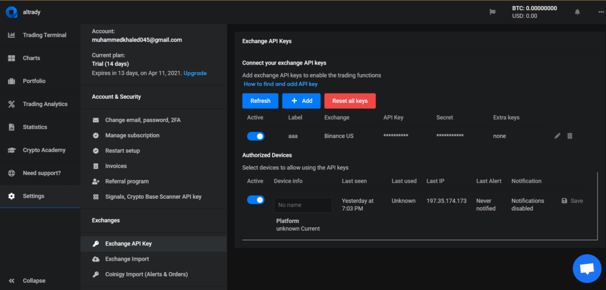
Task: Click the Never notified cell
Action: [x=486, y=205]
